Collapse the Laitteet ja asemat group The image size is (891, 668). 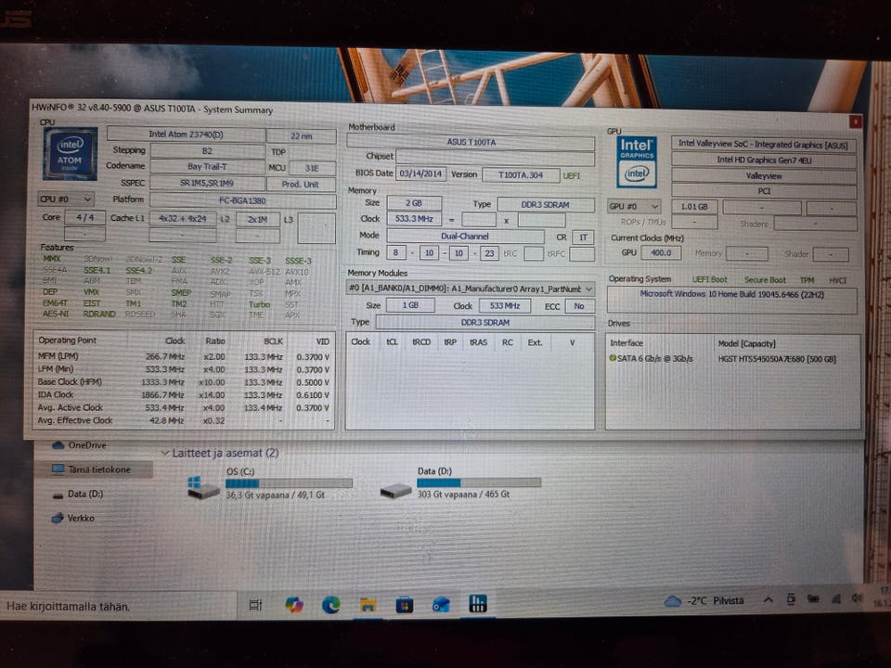(165, 454)
